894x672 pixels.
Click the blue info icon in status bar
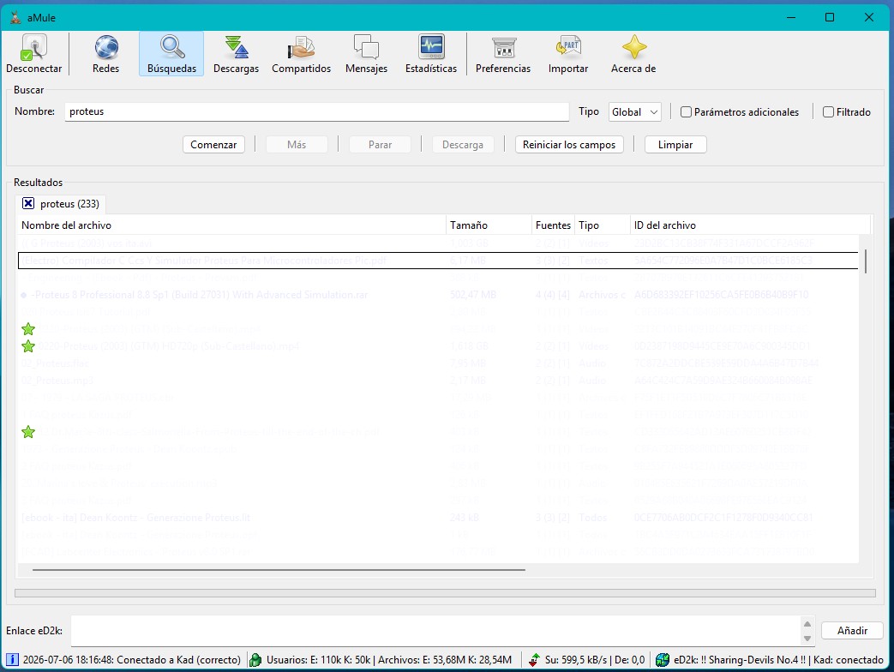point(12,659)
